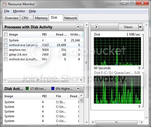Image resolution: width=151 pixels, height=127 pixels.
Task: Minimize the Resource Monitor window
Action: click(124, 3)
